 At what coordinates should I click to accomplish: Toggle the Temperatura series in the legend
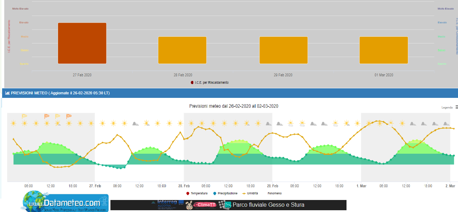click(197, 193)
